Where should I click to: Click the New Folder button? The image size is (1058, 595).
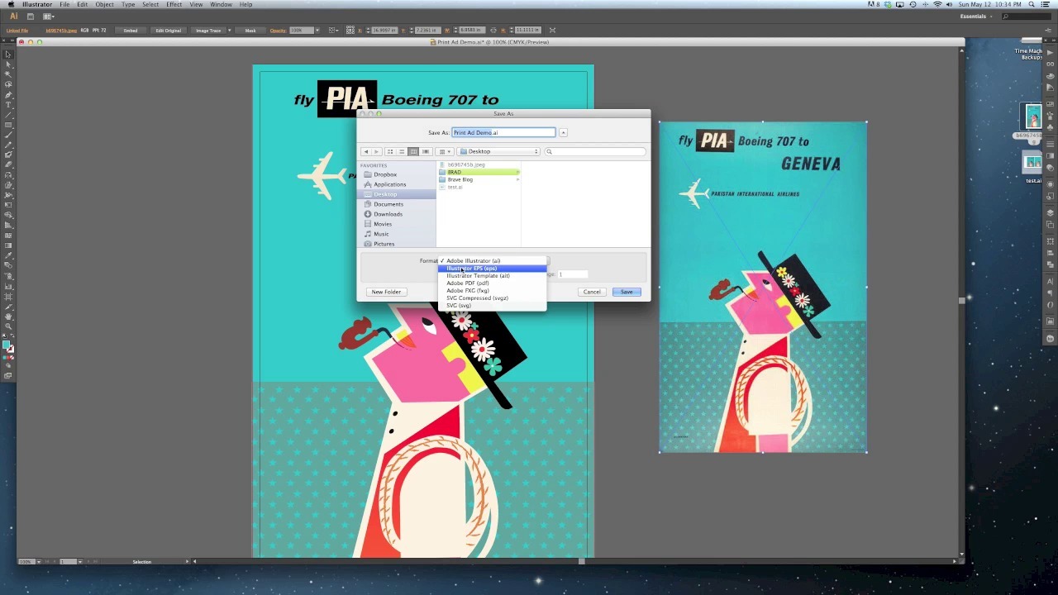pos(386,292)
